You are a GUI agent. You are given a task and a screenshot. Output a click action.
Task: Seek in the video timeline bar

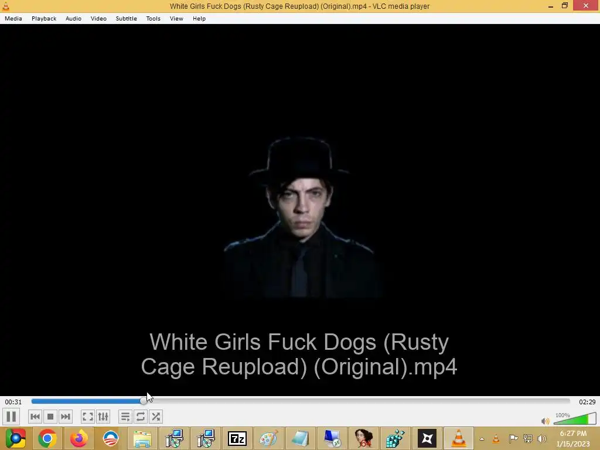click(x=301, y=401)
